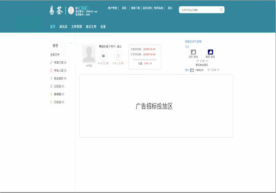
Task: Click the 我发起的 person icon in sidebar
Action: [51, 78]
